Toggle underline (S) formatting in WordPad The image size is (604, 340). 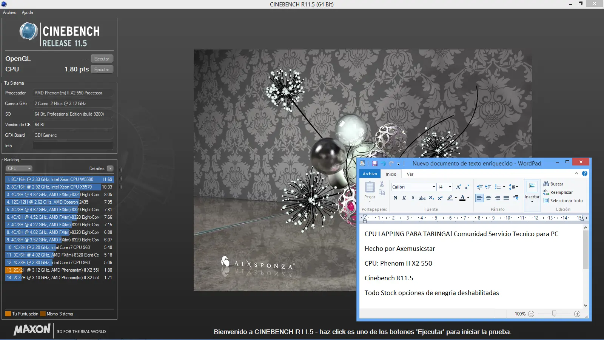point(413,198)
